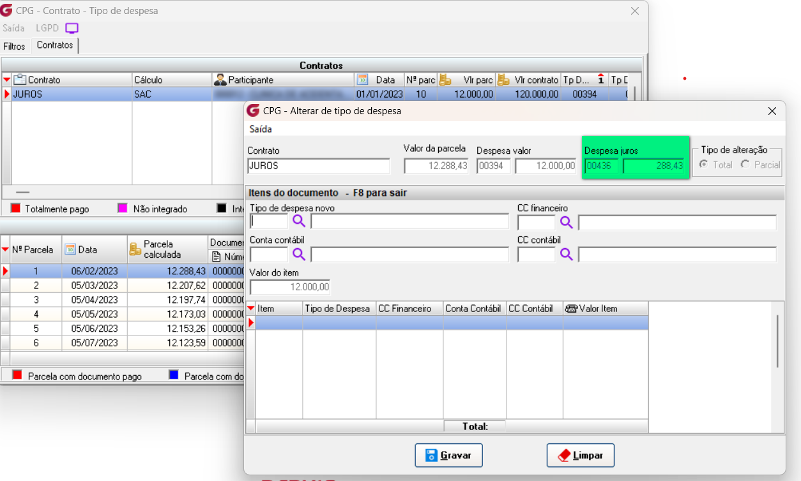This screenshot has width=801, height=481.
Task: Open search for Tipo de despesa novo
Action: coord(299,221)
